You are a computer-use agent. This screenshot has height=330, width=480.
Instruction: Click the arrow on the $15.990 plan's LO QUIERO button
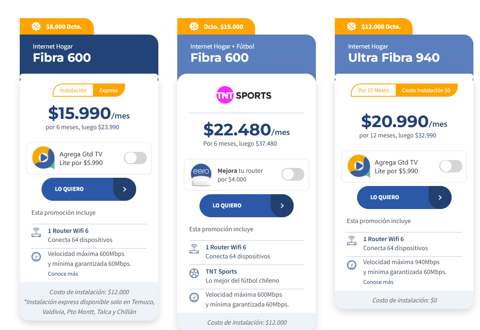click(125, 189)
